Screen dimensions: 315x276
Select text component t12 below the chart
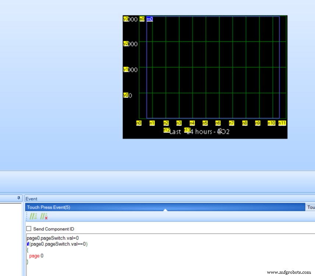[x=166, y=130]
